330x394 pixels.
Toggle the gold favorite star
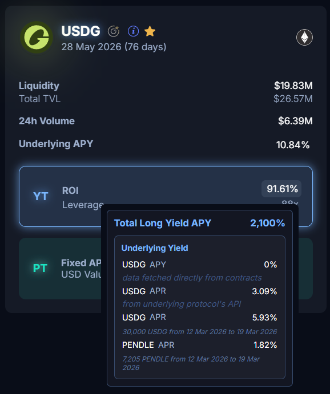pos(150,31)
